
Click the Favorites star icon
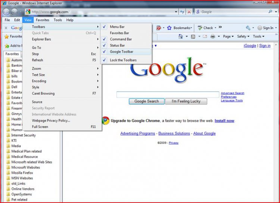coord(7,37)
